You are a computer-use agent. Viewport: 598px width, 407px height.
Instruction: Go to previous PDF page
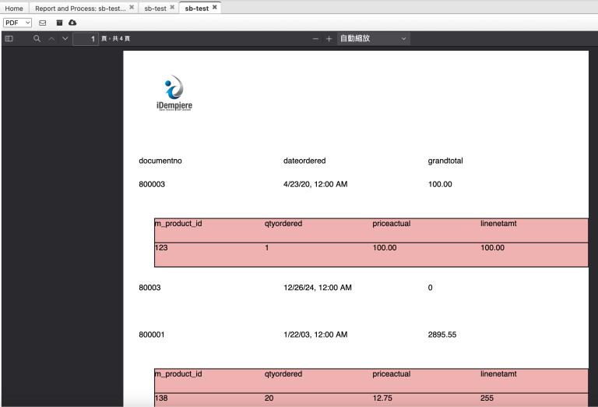click(51, 38)
